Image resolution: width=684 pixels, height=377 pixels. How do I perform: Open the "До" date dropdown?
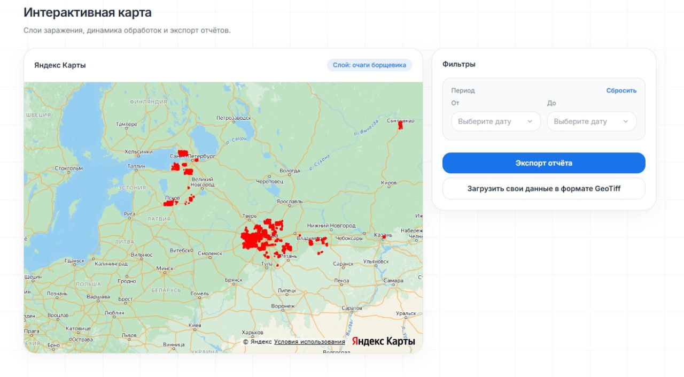[x=591, y=121]
